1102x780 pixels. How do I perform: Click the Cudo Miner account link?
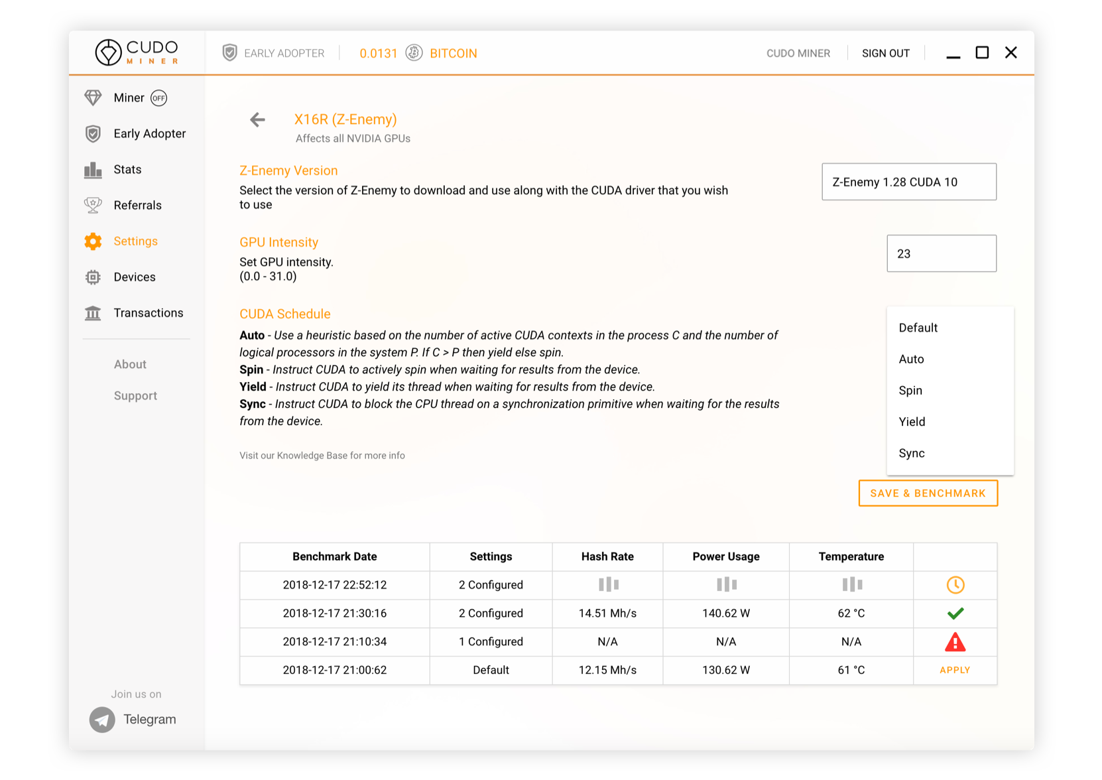(798, 53)
